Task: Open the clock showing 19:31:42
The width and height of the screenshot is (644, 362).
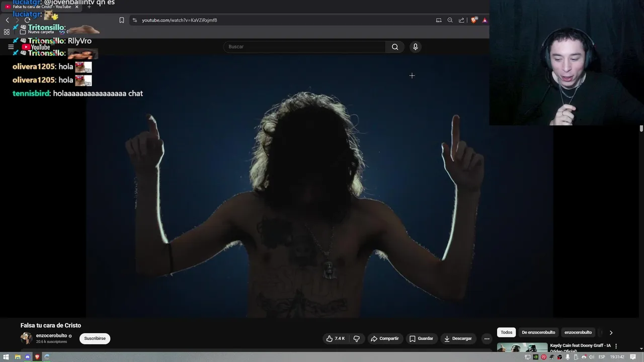Action: pyautogui.click(x=617, y=357)
